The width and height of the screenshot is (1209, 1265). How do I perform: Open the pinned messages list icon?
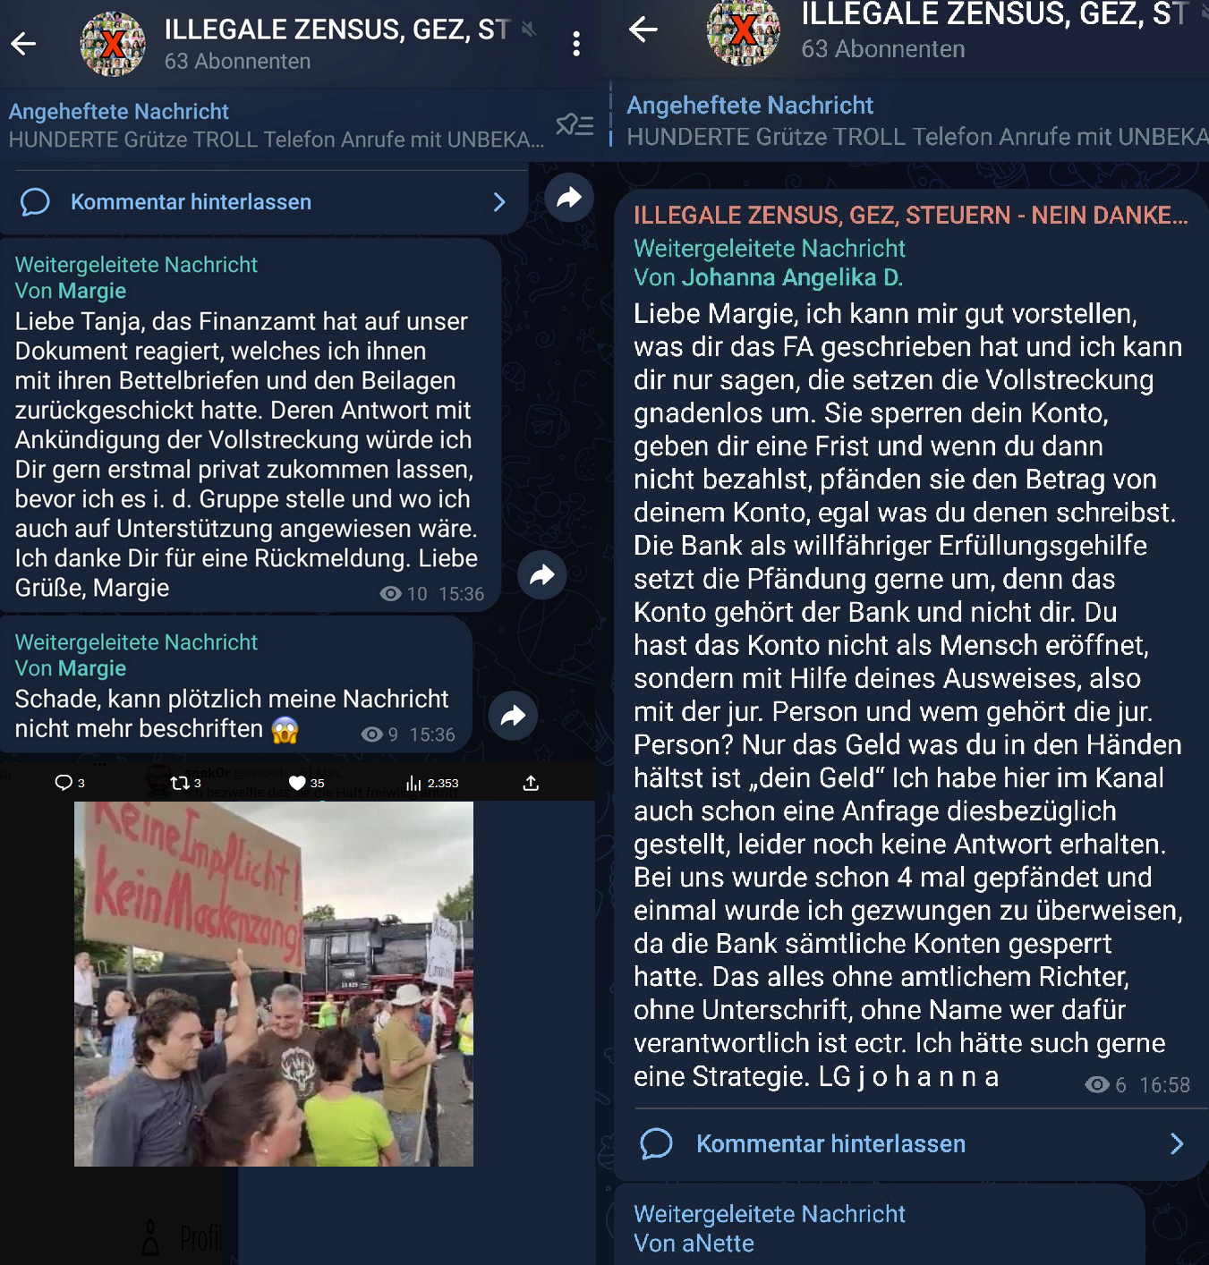pos(575,124)
